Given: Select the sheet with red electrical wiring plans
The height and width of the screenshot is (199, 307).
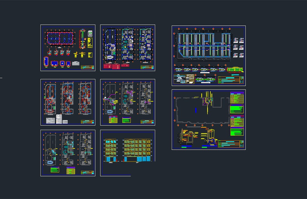Looking at the screenshot, I should pos(68,102).
